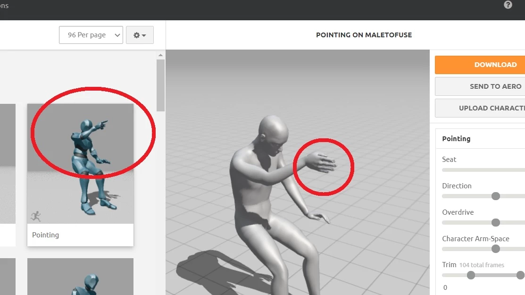Click the Trim start handle
Image resolution: width=525 pixels, height=295 pixels.
coord(471,275)
